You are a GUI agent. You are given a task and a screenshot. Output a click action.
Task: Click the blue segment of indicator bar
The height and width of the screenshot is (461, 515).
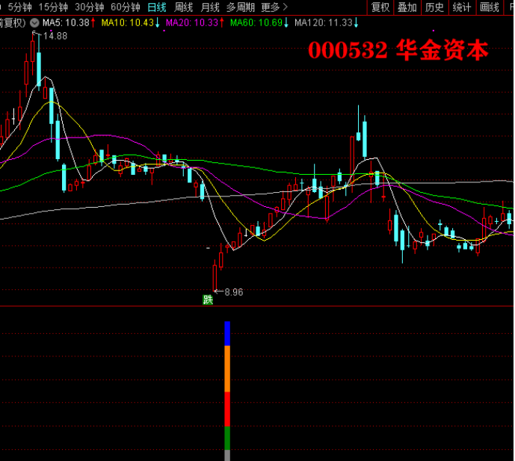tap(227, 333)
